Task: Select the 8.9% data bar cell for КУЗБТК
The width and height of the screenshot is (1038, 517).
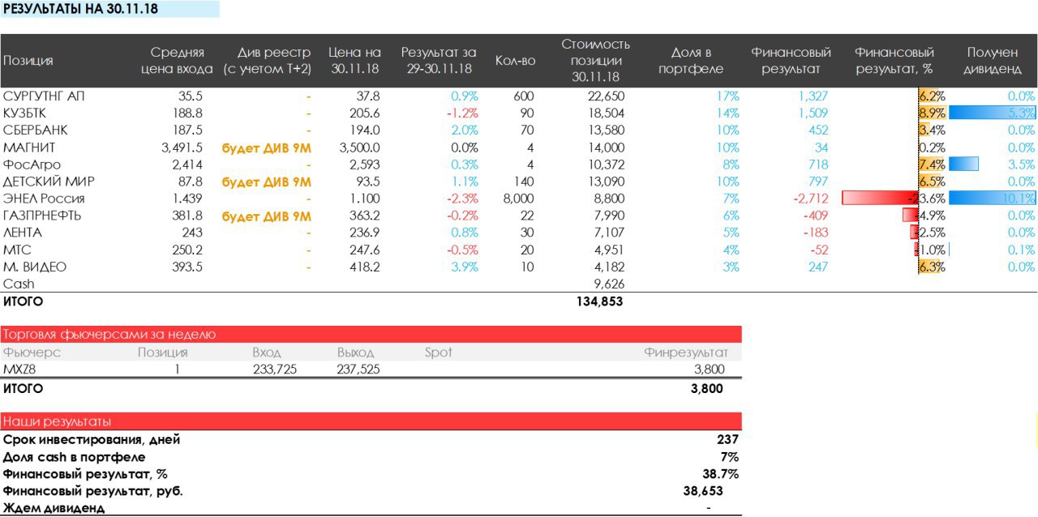Action: pyautogui.click(x=931, y=113)
